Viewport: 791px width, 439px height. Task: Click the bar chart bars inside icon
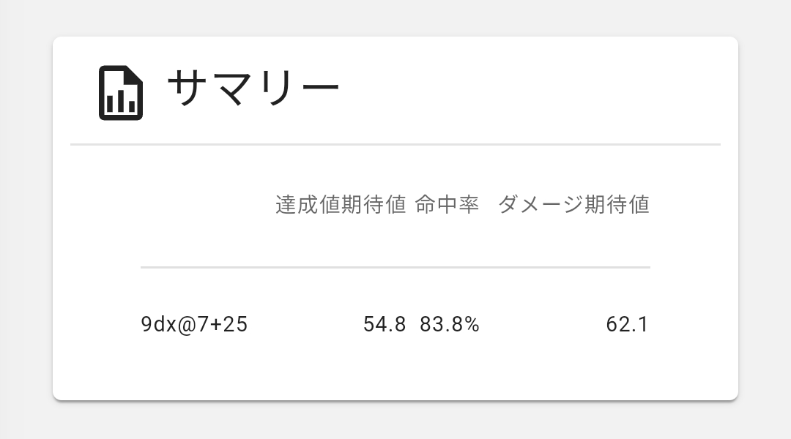pos(121,100)
